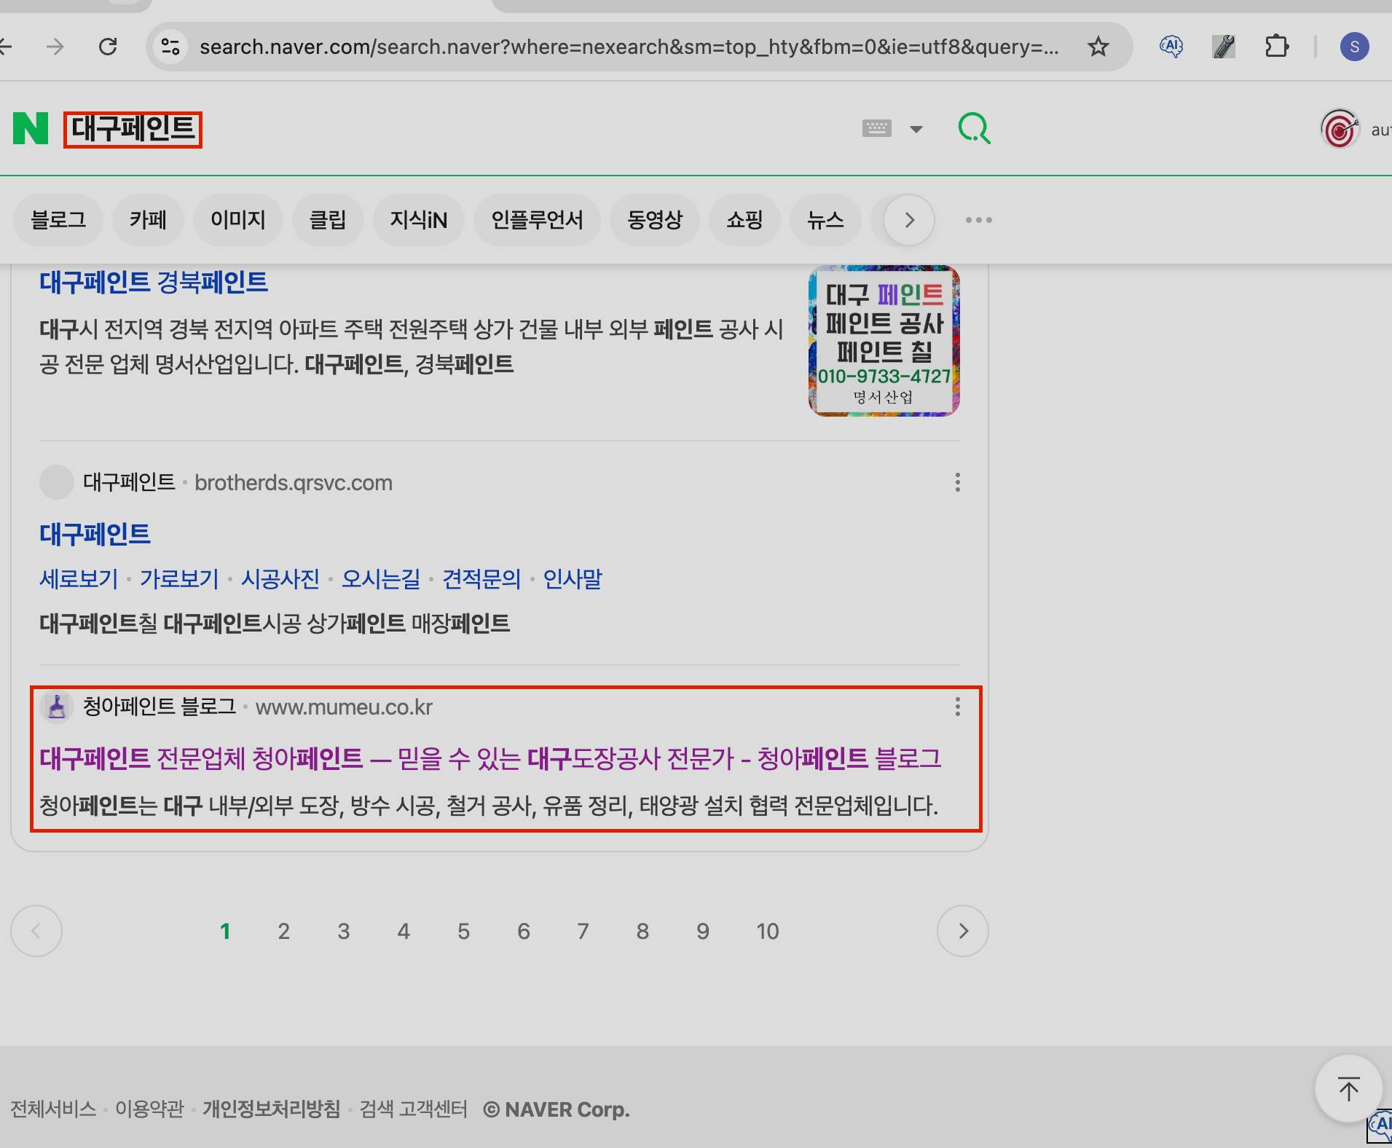Click the www.mumeu.co.kr site URL

click(x=344, y=707)
